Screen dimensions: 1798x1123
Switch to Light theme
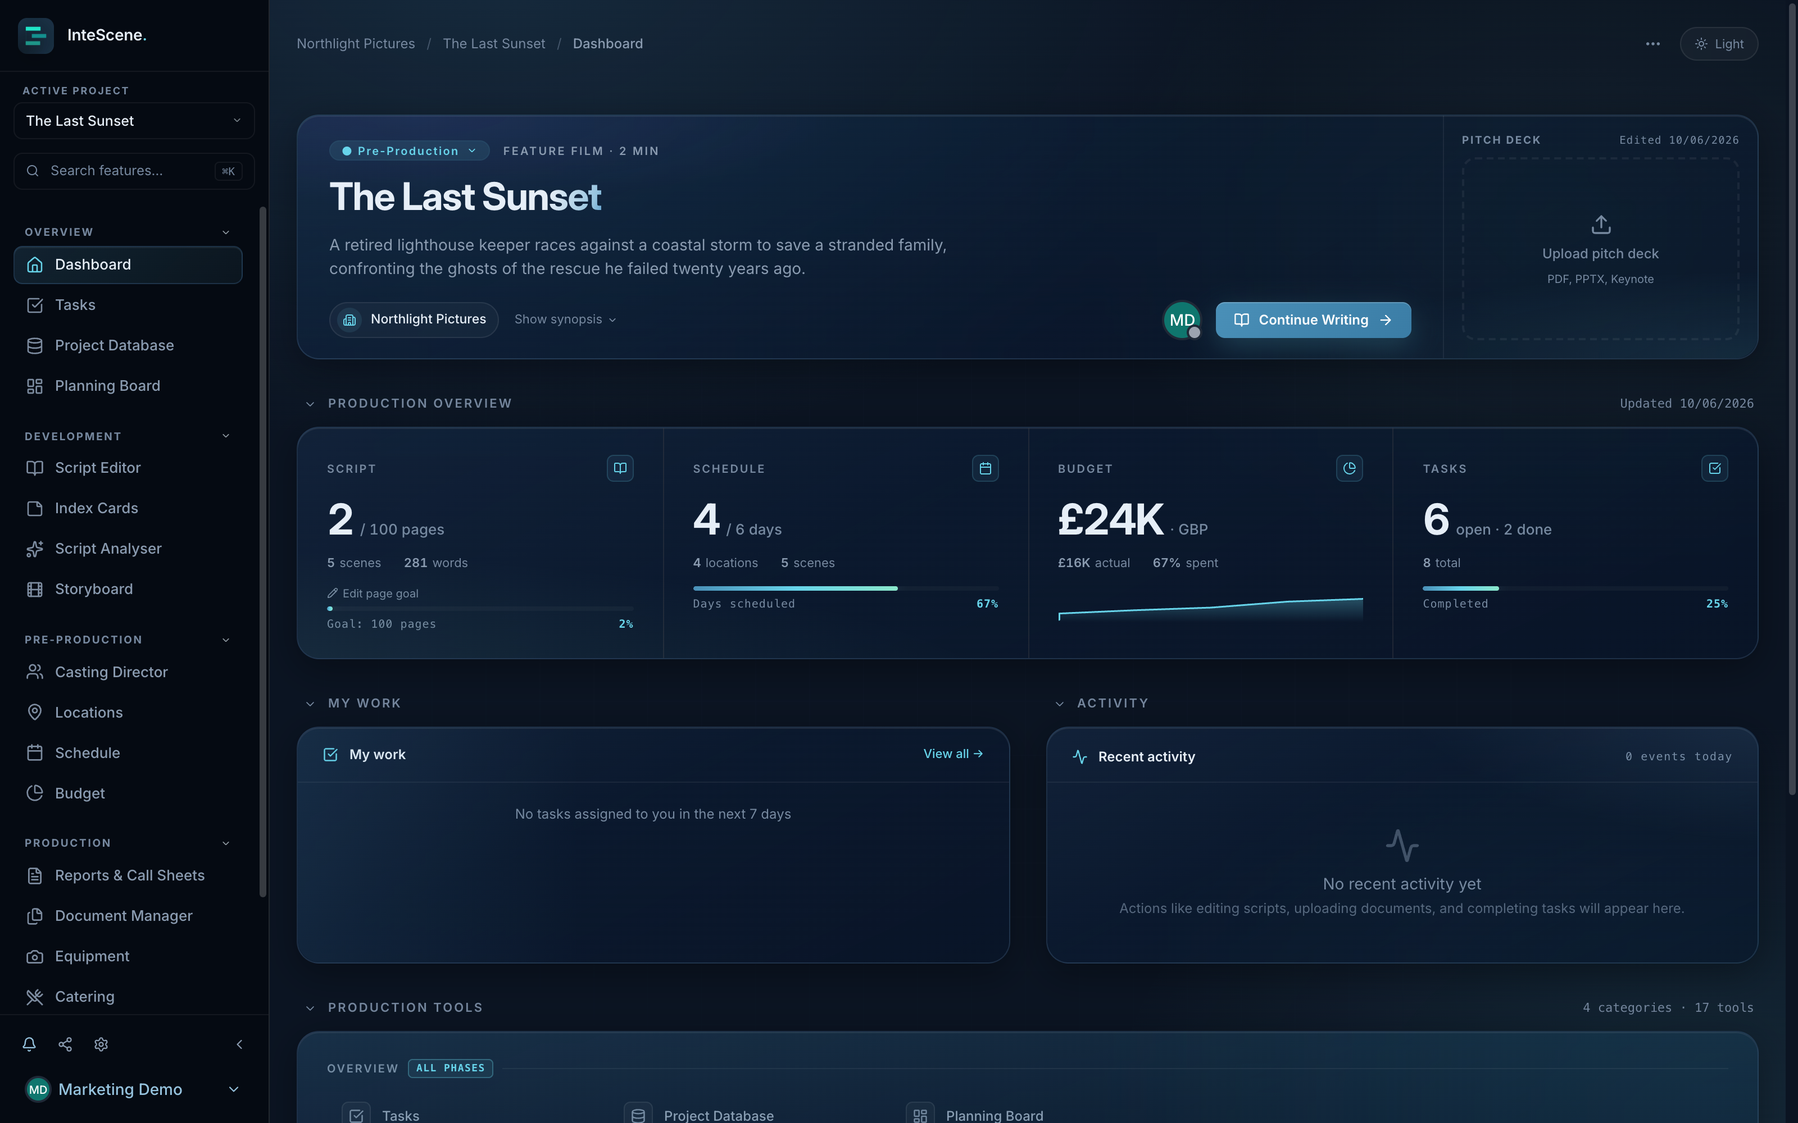pos(1719,44)
